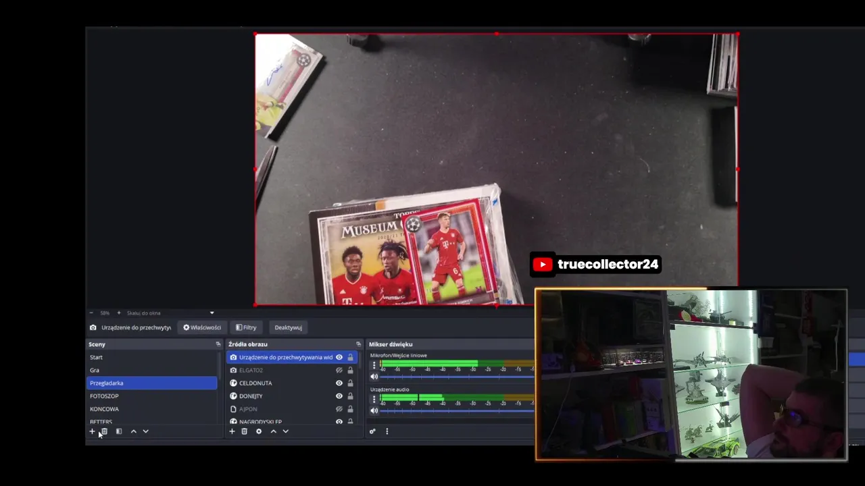Mute Urządzenie audio speaker icon
The width and height of the screenshot is (865, 486).
pos(374,410)
